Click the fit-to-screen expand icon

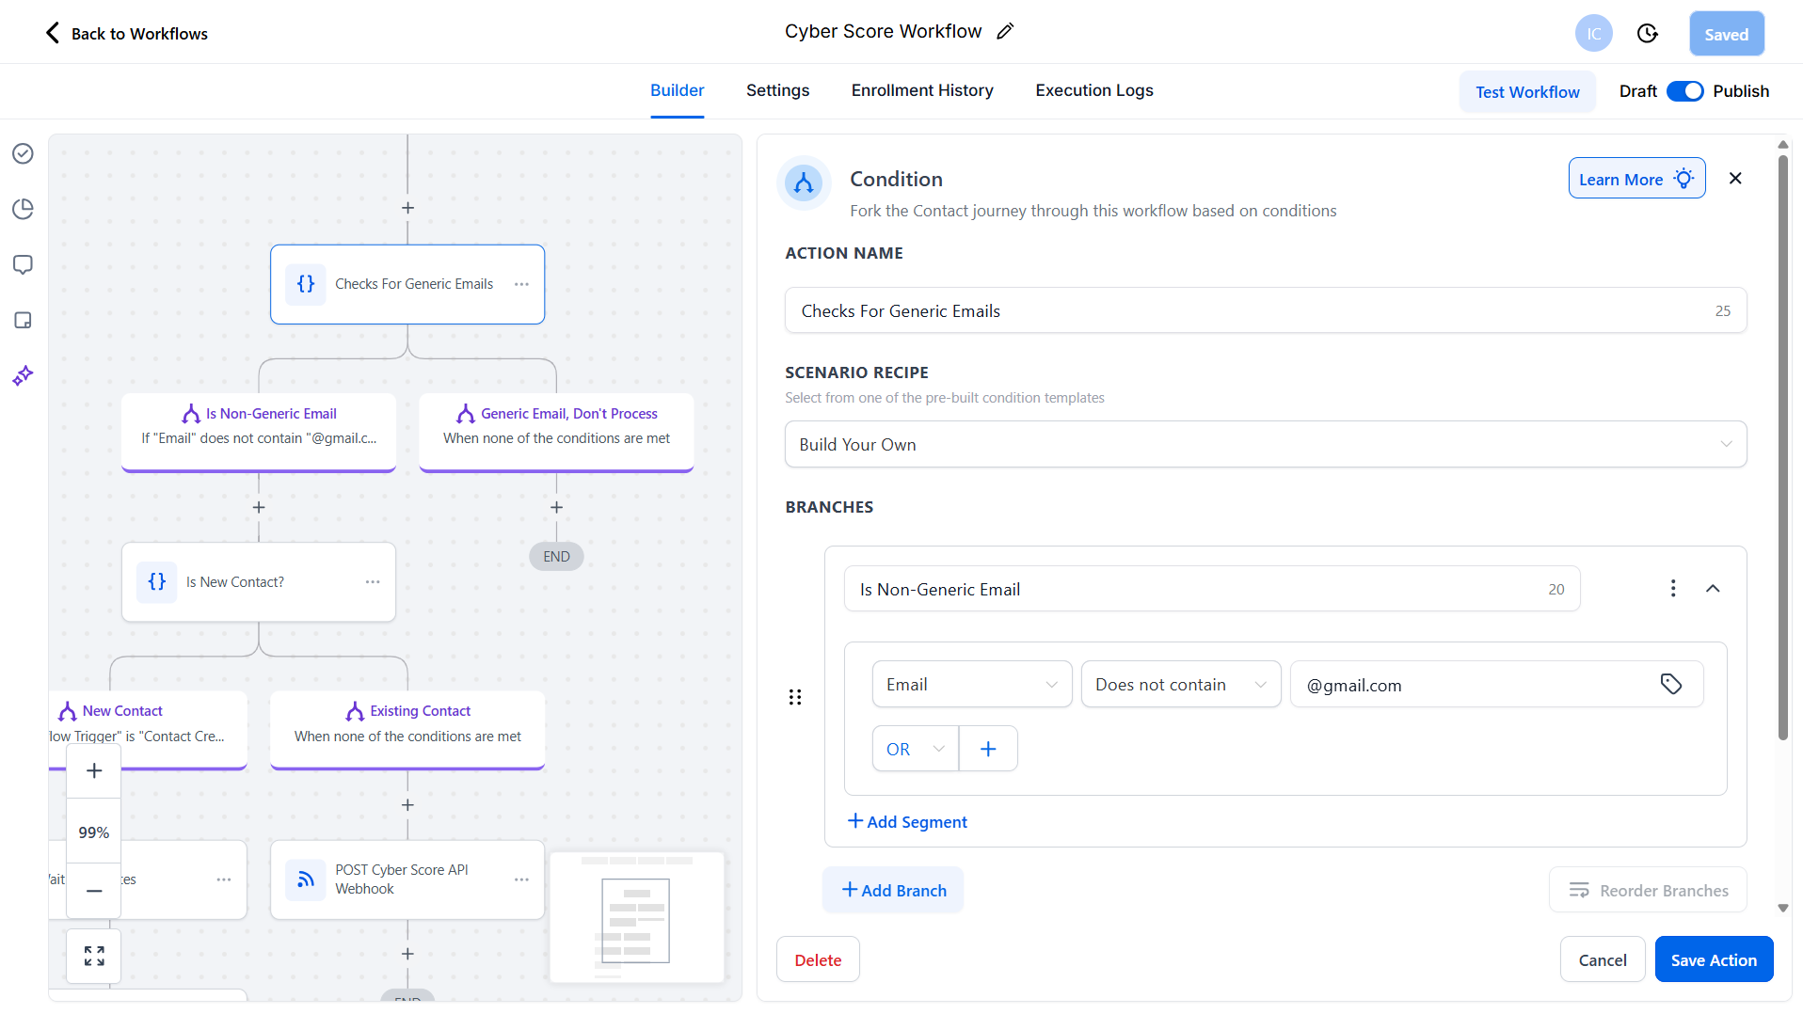click(x=94, y=957)
